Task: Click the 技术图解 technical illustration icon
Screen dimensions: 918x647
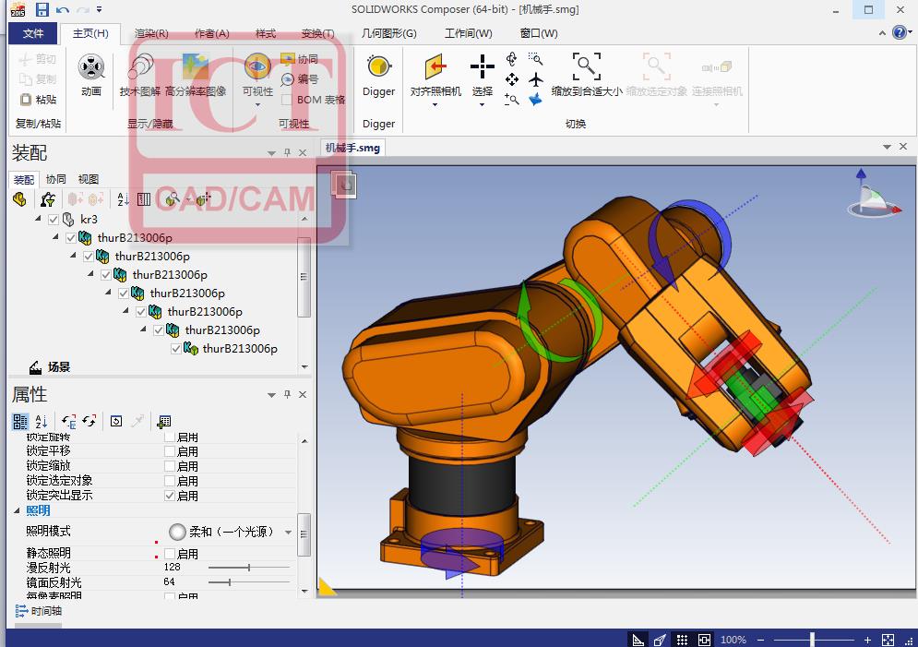Action: [x=140, y=68]
